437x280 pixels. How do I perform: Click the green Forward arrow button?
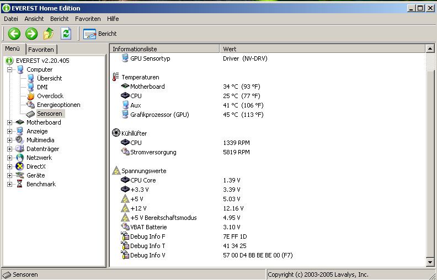point(31,34)
